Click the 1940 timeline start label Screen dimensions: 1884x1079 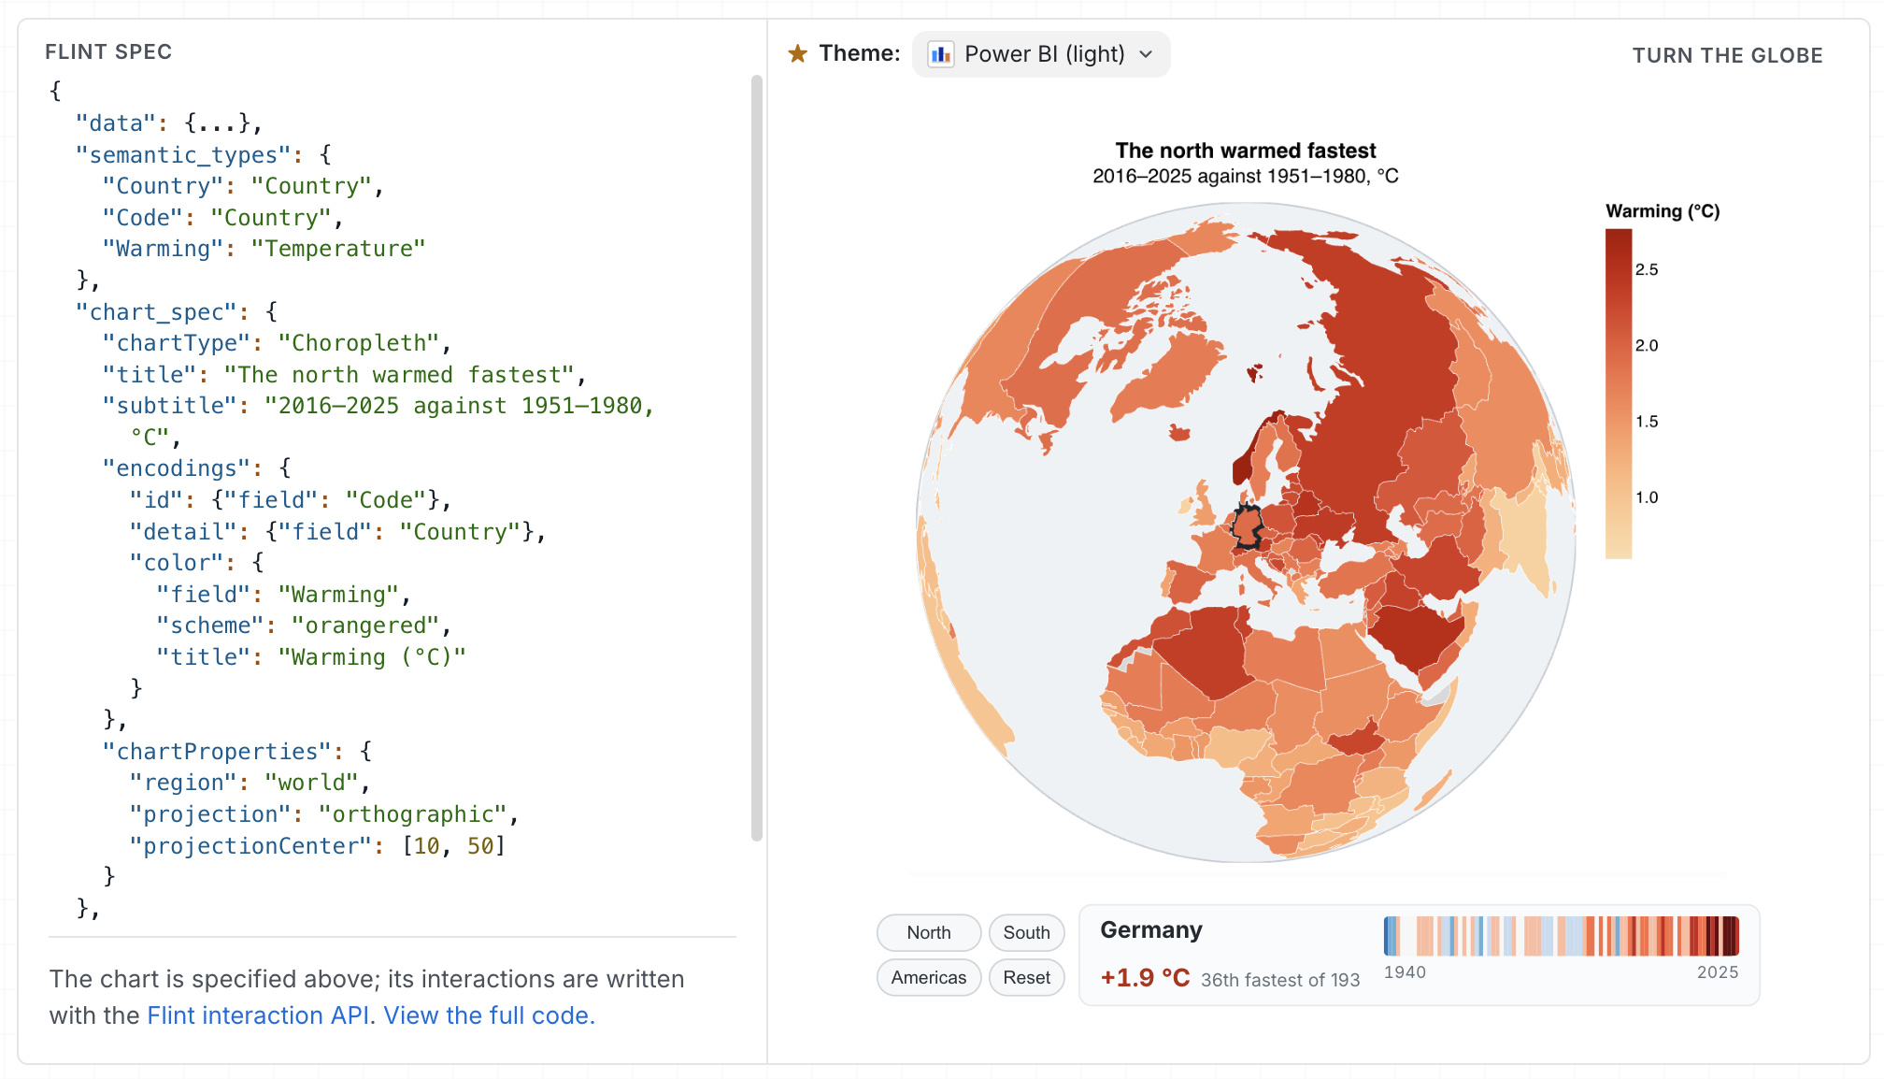[x=1405, y=972]
